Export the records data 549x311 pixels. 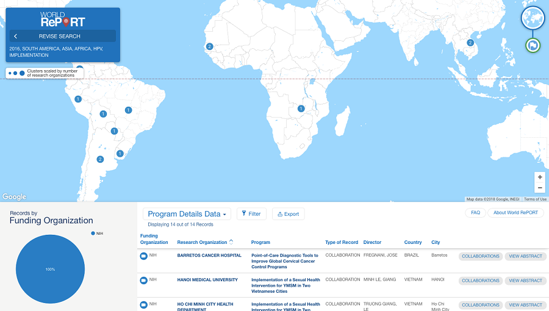tap(288, 214)
